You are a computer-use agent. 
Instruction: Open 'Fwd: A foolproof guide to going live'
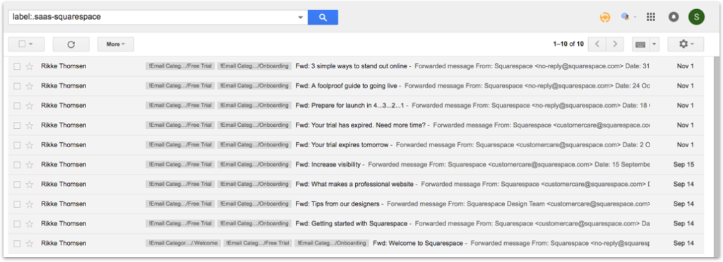point(346,86)
